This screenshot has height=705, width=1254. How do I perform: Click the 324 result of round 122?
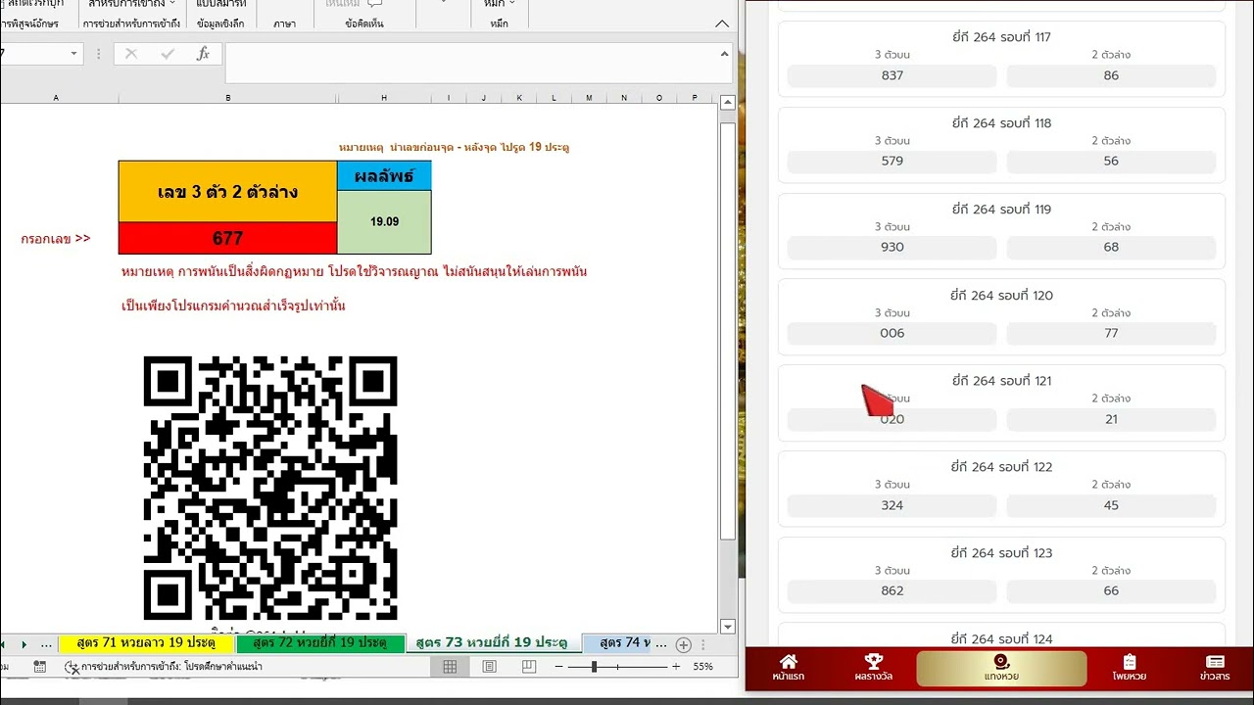coord(892,505)
